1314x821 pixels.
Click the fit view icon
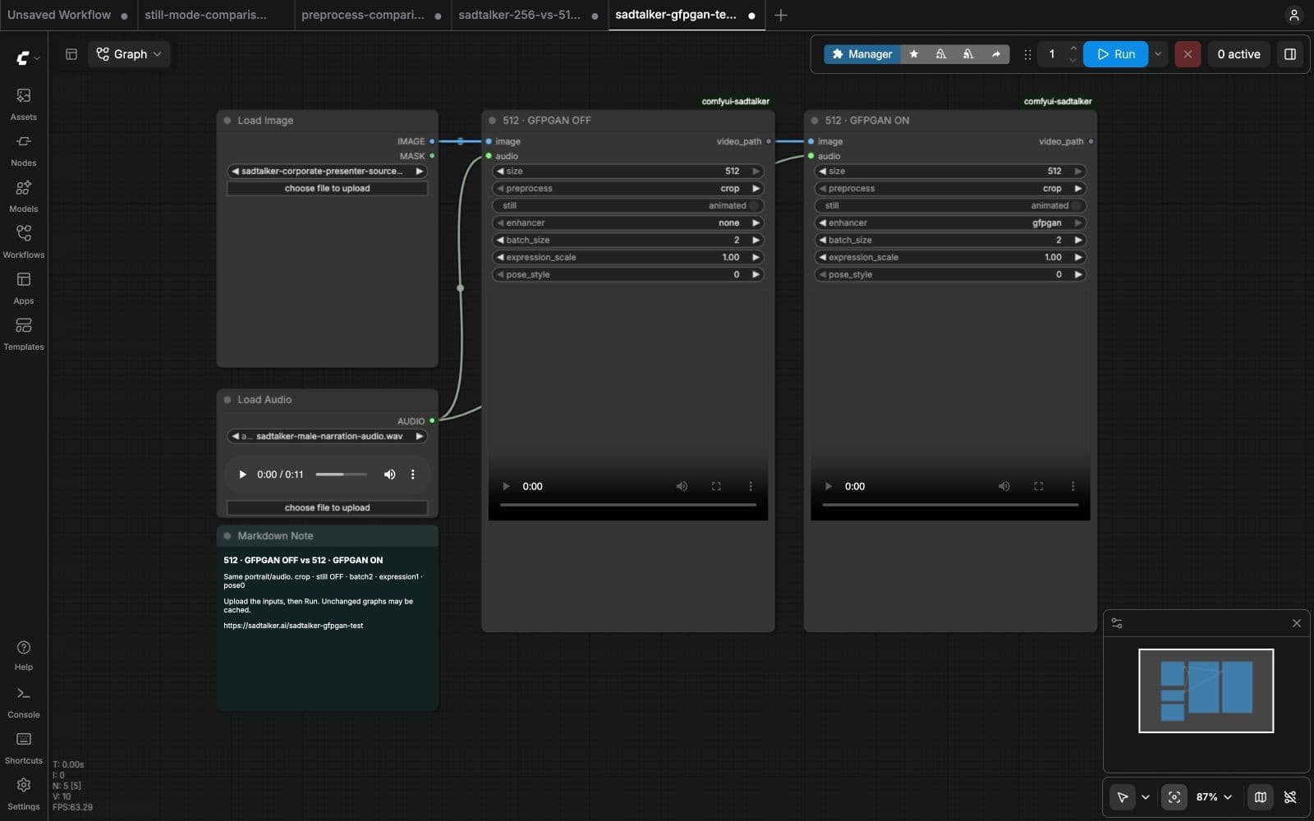(x=1174, y=796)
